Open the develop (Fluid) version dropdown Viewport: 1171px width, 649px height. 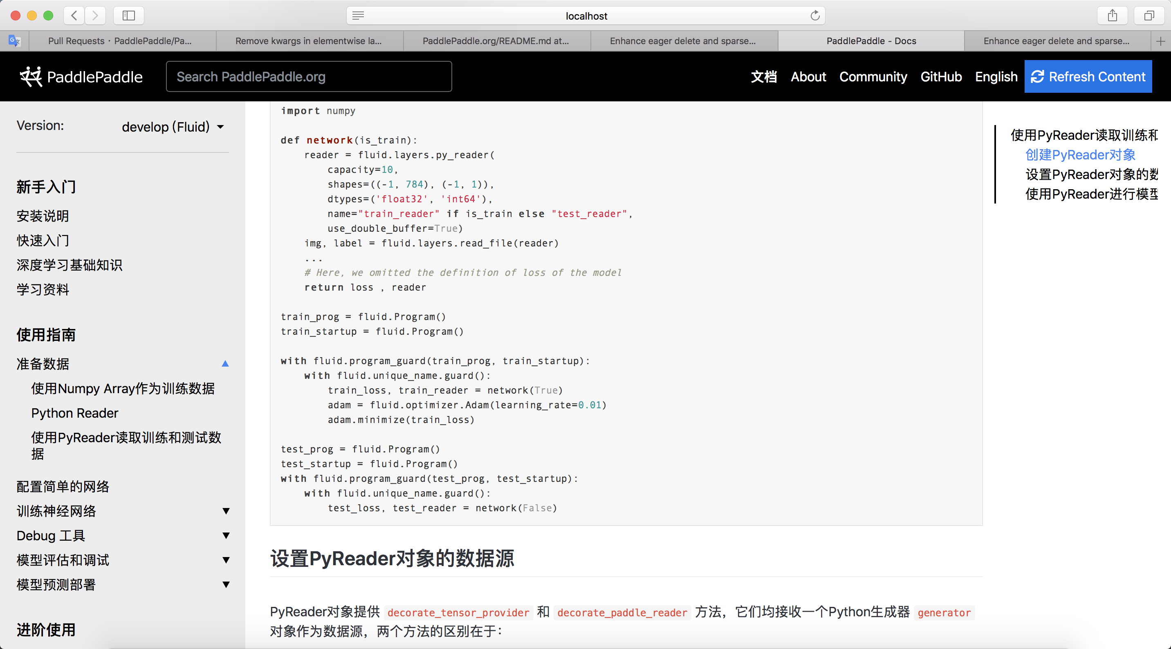(x=173, y=127)
